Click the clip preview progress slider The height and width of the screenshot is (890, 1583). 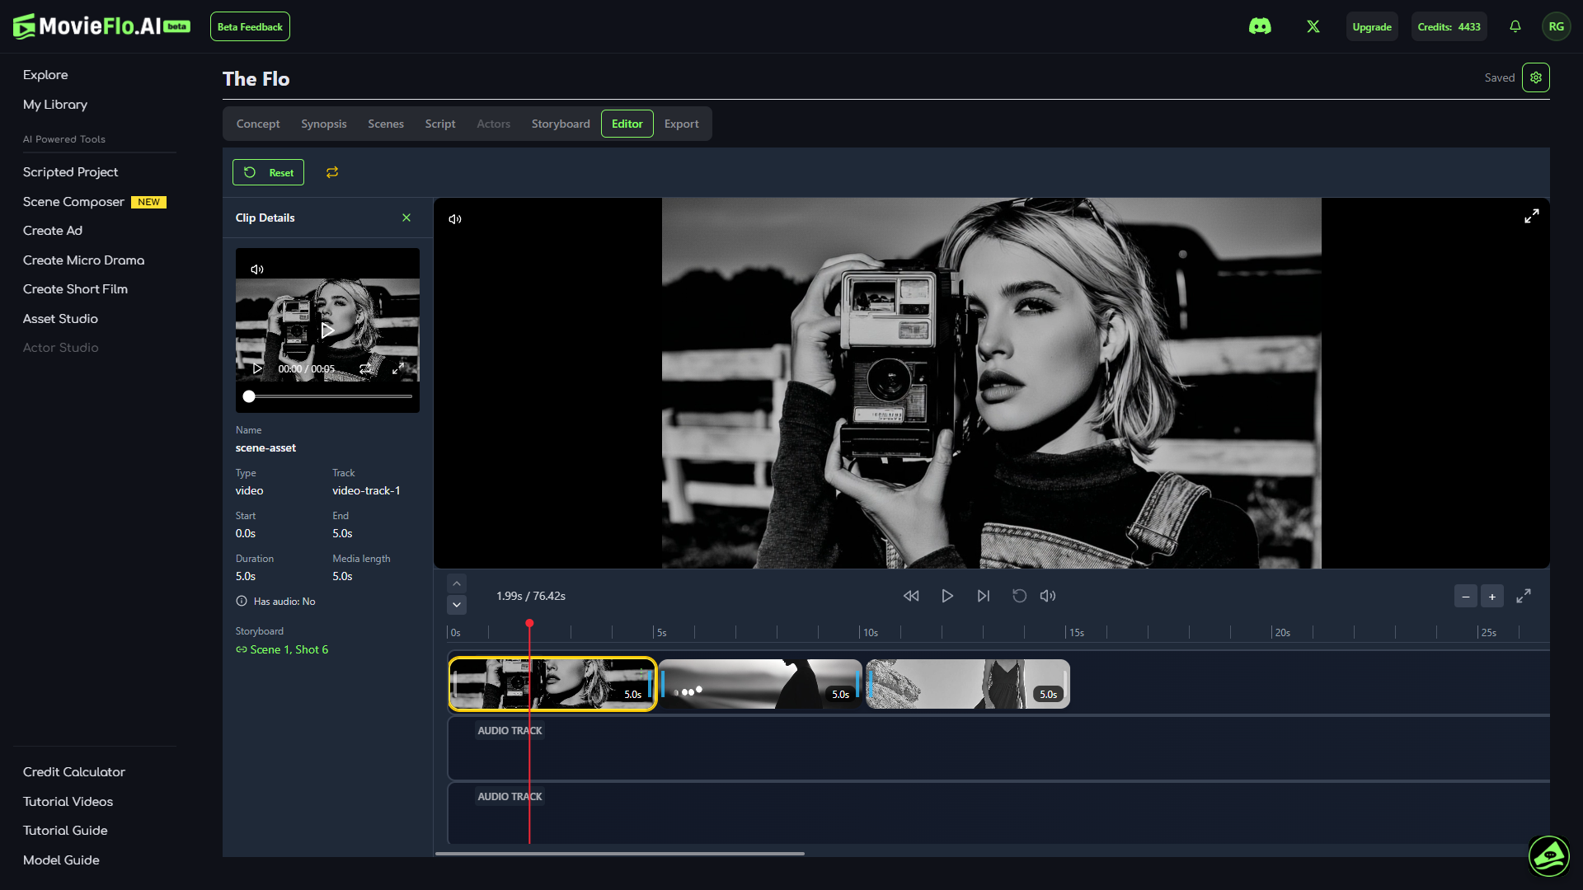330,396
